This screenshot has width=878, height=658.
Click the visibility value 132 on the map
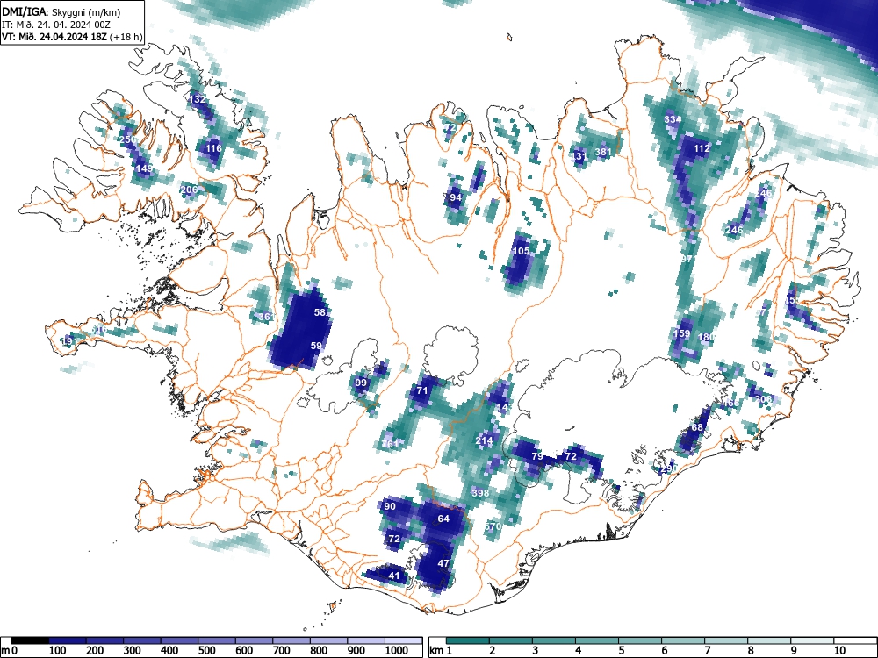[197, 99]
